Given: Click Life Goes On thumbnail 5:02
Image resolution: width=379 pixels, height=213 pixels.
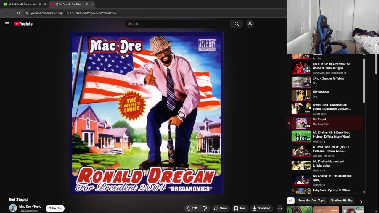Looking at the screenshot, I should click(x=301, y=96).
